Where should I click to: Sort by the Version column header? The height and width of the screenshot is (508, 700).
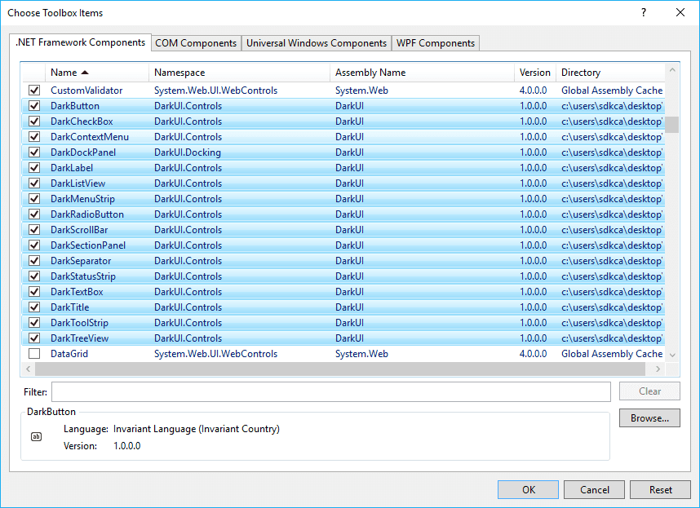pyautogui.click(x=534, y=72)
